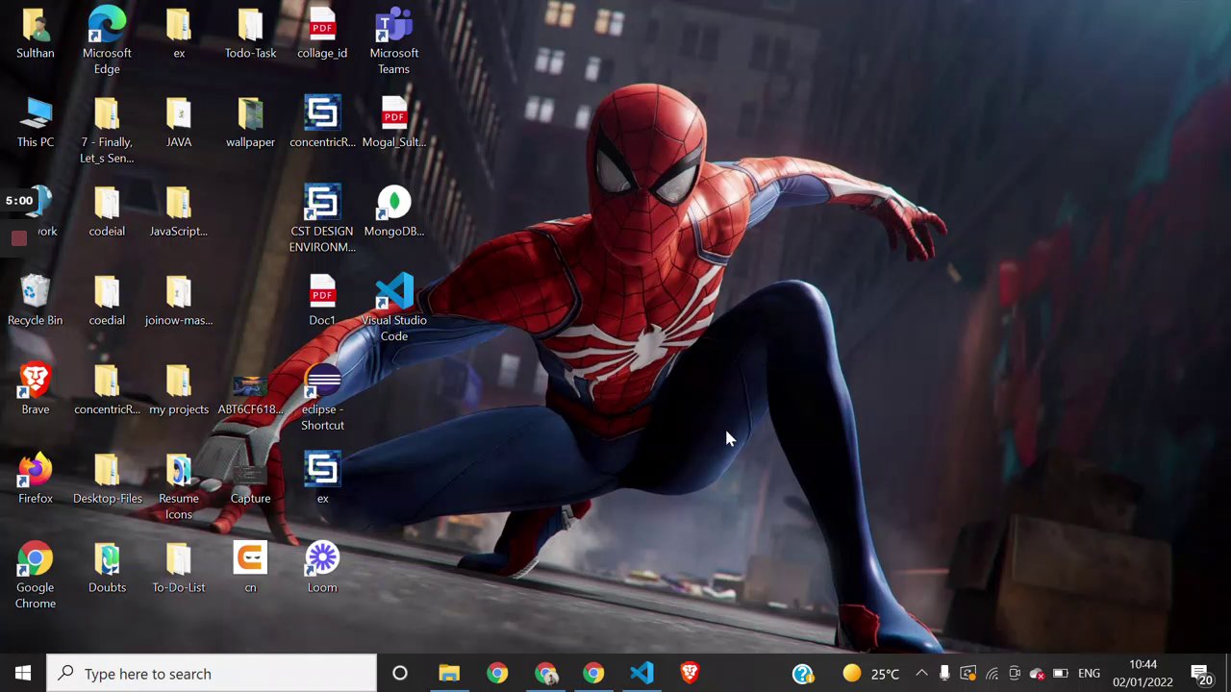
Task: Select the Doubts folder
Action: 107,568
